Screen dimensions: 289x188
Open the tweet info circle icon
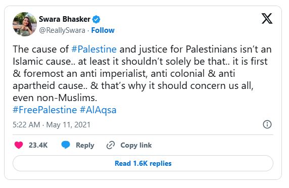point(267,124)
